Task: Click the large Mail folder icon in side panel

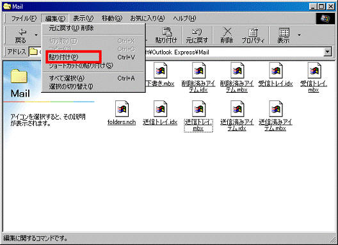Action: pyautogui.click(x=19, y=76)
